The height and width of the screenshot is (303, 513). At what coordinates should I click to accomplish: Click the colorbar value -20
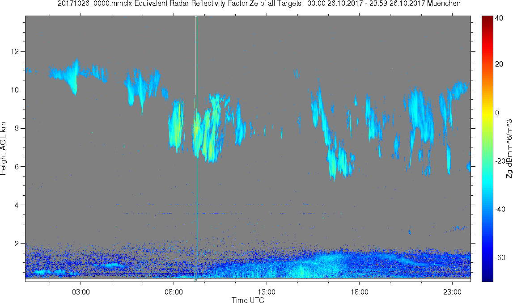coord(500,161)
